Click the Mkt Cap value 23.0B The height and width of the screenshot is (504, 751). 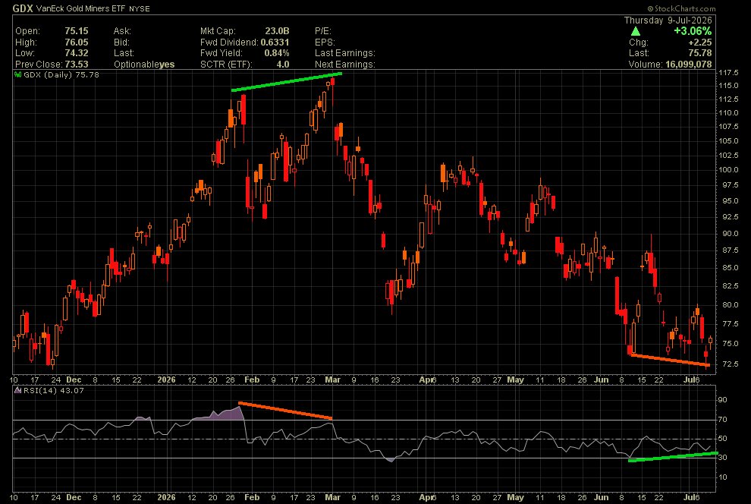(x=278, y=31)
